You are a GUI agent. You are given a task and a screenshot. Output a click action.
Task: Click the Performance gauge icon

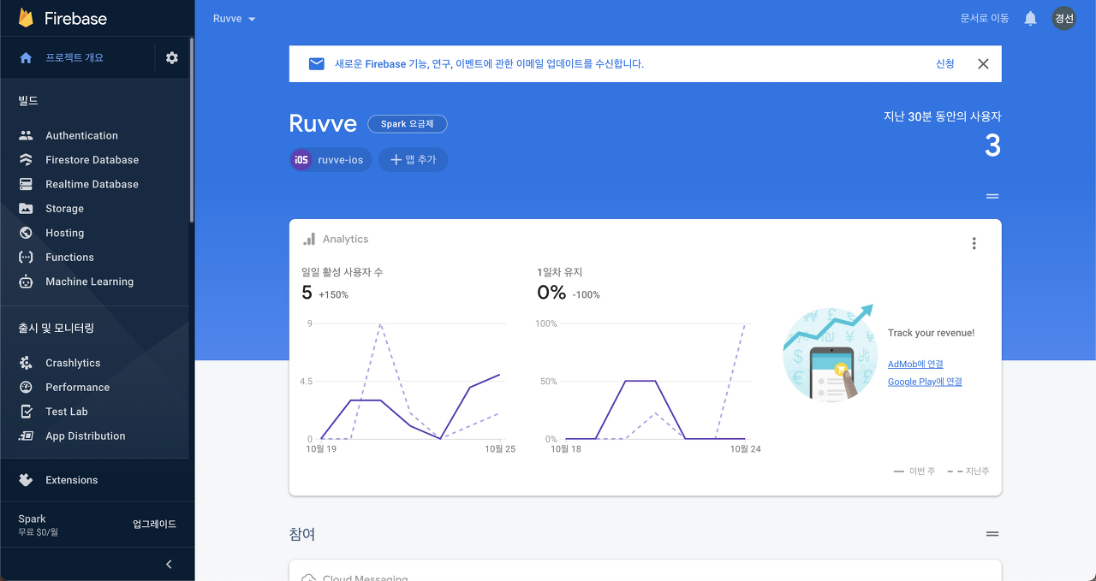click(26, 387)
